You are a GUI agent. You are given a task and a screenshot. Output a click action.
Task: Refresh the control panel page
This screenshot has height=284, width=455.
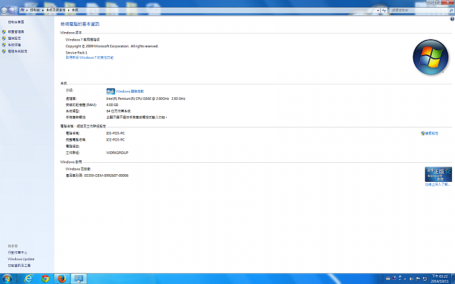[384, 10]
